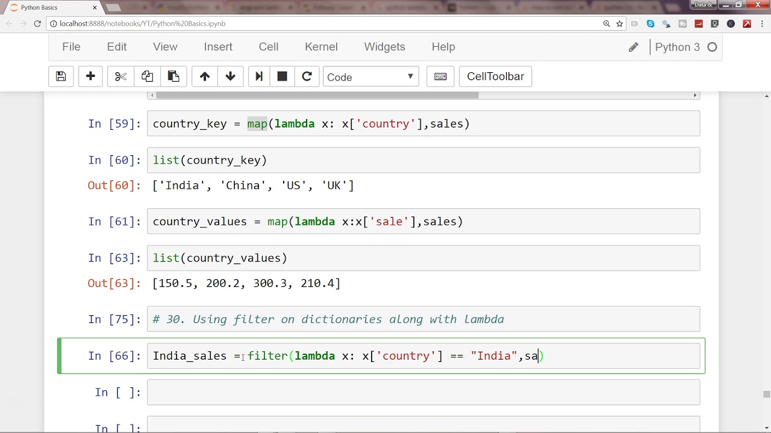This screenshot has width=771, height=433.
Task: Run cell and select below icon
Action: (259, 76)
